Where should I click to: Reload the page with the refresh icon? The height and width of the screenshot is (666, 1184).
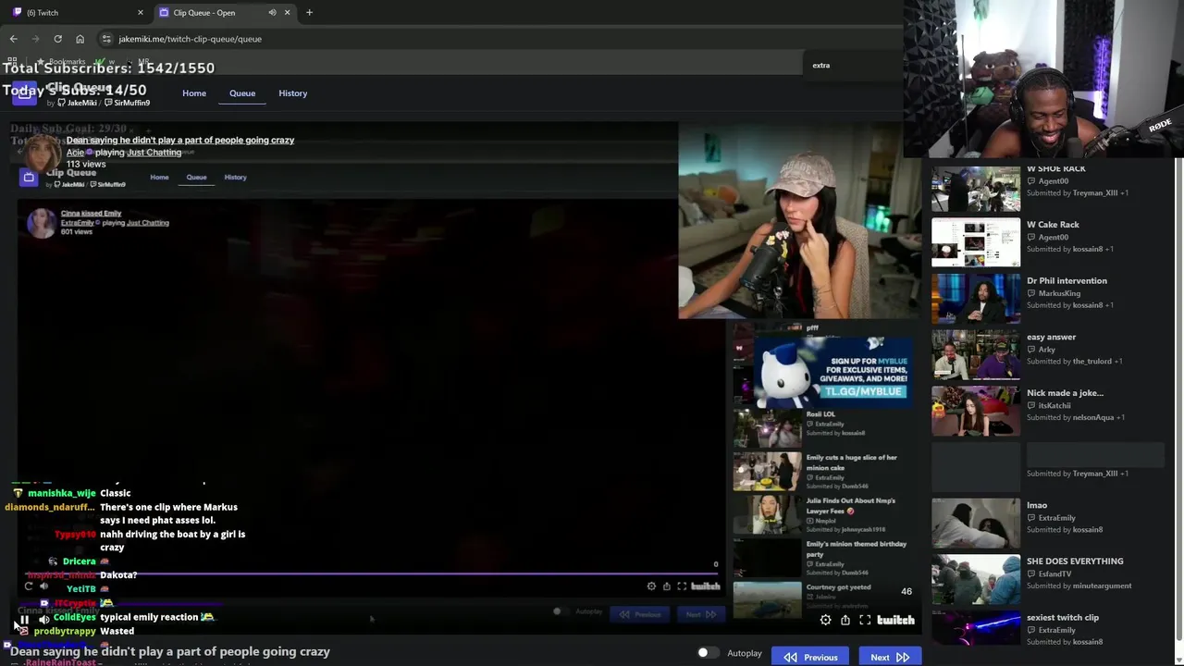point(57,39)
